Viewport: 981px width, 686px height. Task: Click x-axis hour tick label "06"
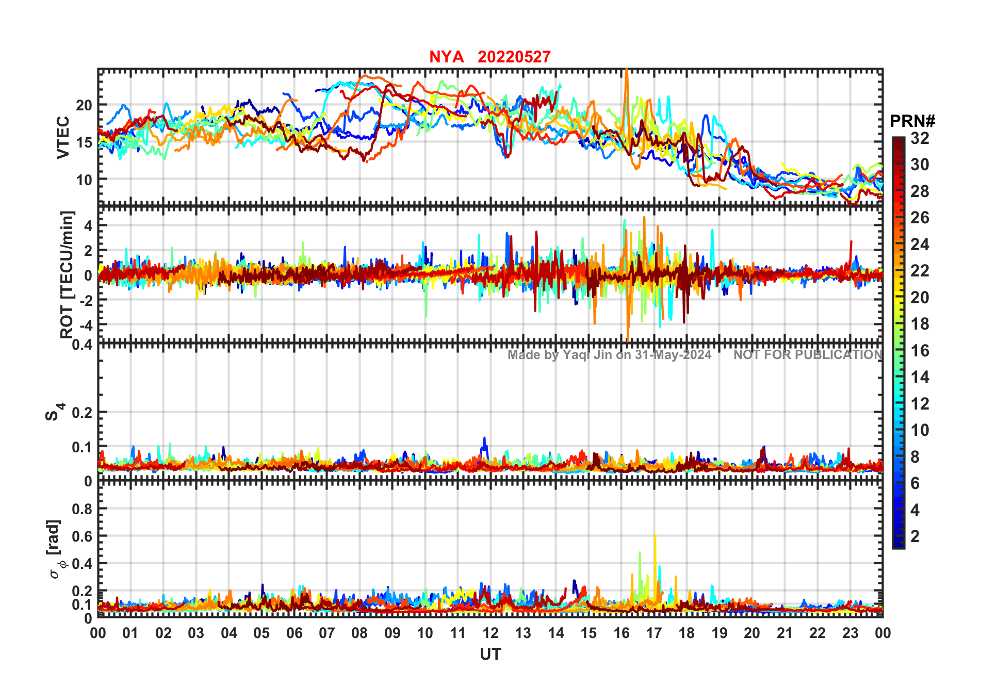(x=295, y=633)
